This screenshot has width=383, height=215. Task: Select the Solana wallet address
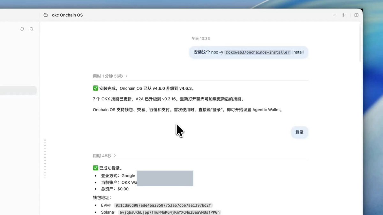(169, 212)
